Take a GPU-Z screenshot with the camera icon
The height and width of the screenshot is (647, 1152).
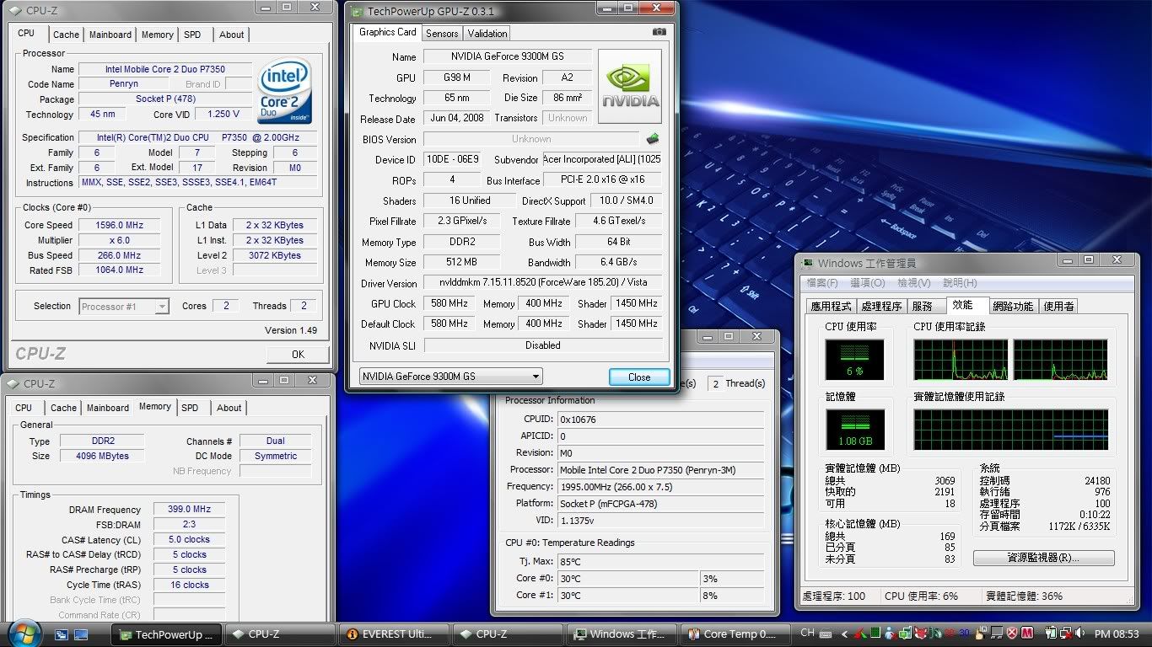point(659,32)
